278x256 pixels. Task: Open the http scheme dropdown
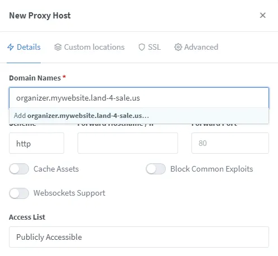tap(36, 143)
